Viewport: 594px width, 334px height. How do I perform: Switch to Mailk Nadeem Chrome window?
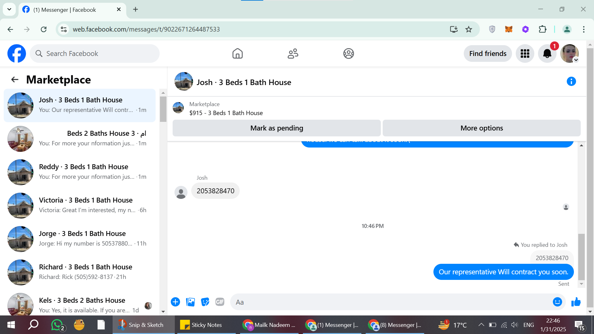269,325
